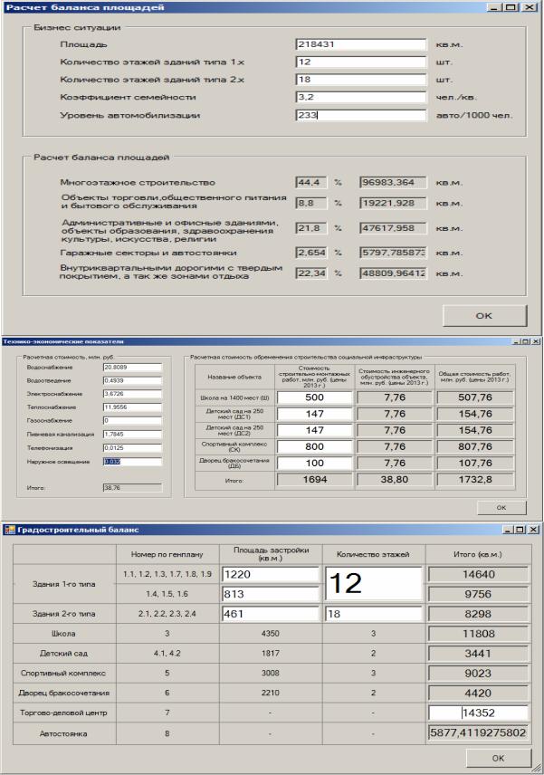The width and height of the screenshot is (544, 775).
Task: Select the school total 11808
Action: click(478, 634)
